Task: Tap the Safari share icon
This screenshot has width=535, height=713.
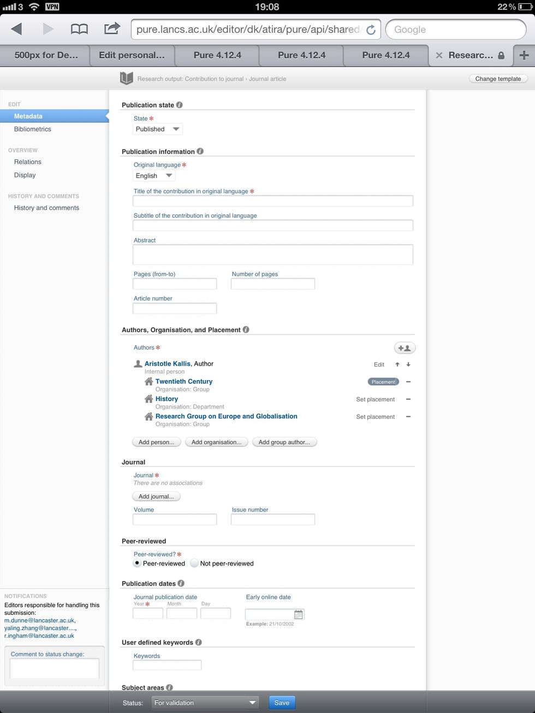Action: point(111,29)
